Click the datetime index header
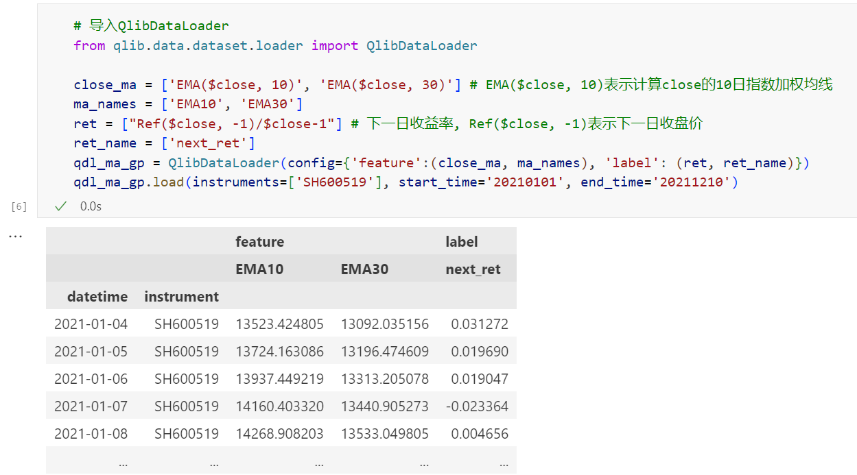The width and height of the screenshot is (857, 475). click(97, 297)
